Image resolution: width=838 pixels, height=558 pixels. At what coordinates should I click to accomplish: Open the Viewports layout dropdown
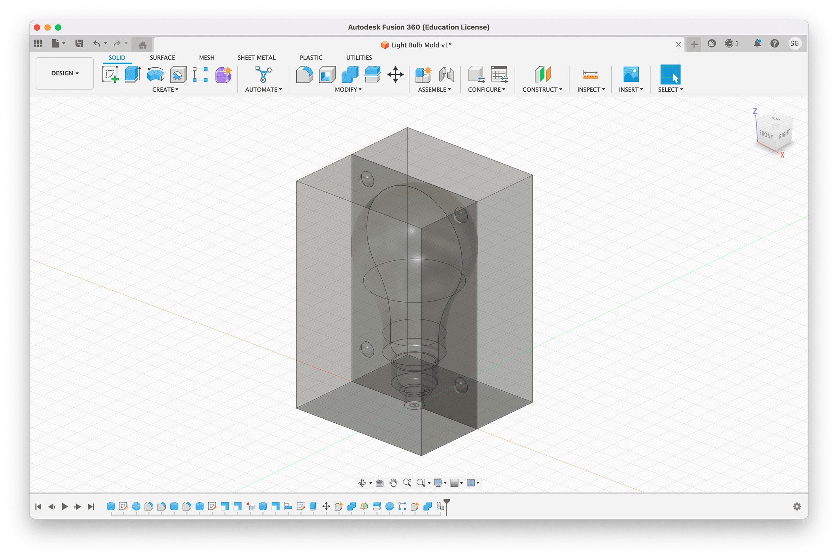(x=473, y=483)
